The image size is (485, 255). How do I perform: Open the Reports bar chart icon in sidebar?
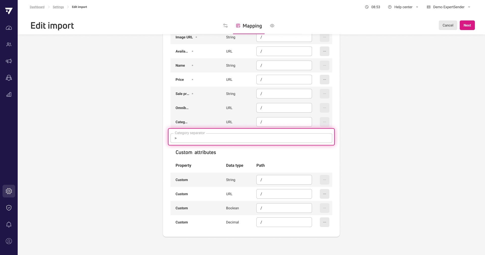[9, 94]
